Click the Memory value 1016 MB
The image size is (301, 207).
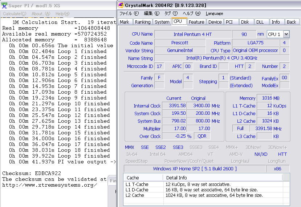pos(265,98)
